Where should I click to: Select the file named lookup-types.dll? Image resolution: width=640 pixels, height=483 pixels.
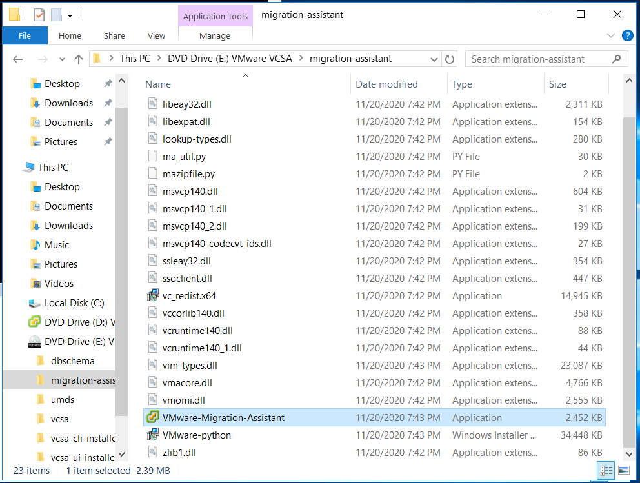coord(197,139)
